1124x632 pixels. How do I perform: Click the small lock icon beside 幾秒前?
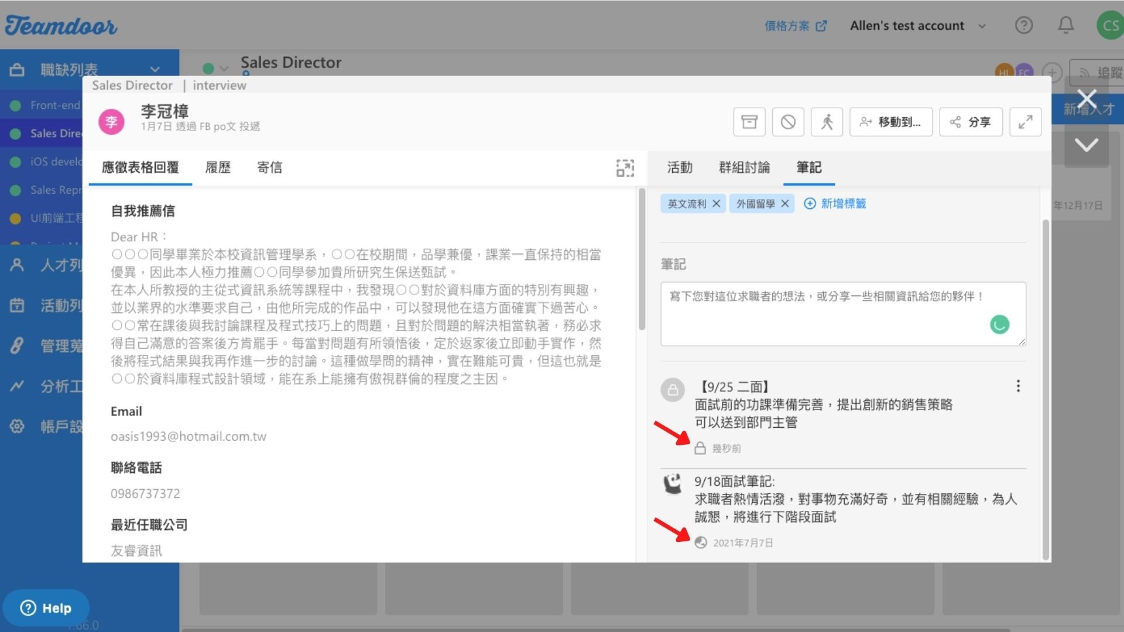tap(700, 448)
